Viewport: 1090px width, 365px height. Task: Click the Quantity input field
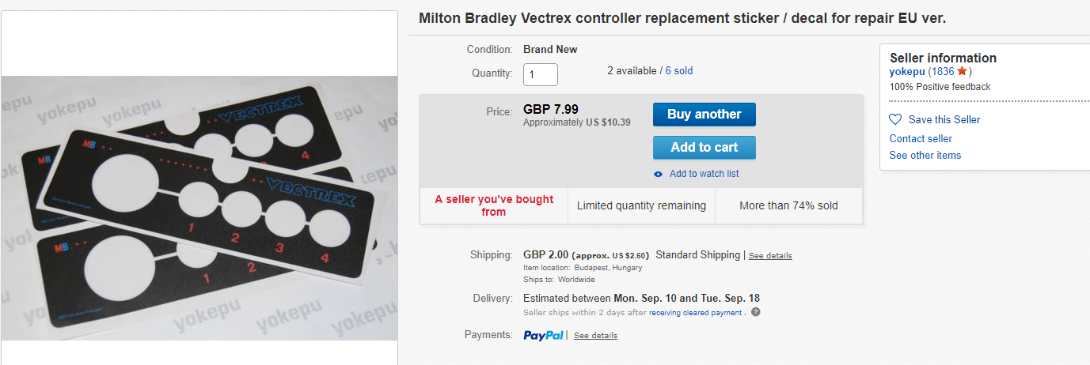click(x=541, y=74)
